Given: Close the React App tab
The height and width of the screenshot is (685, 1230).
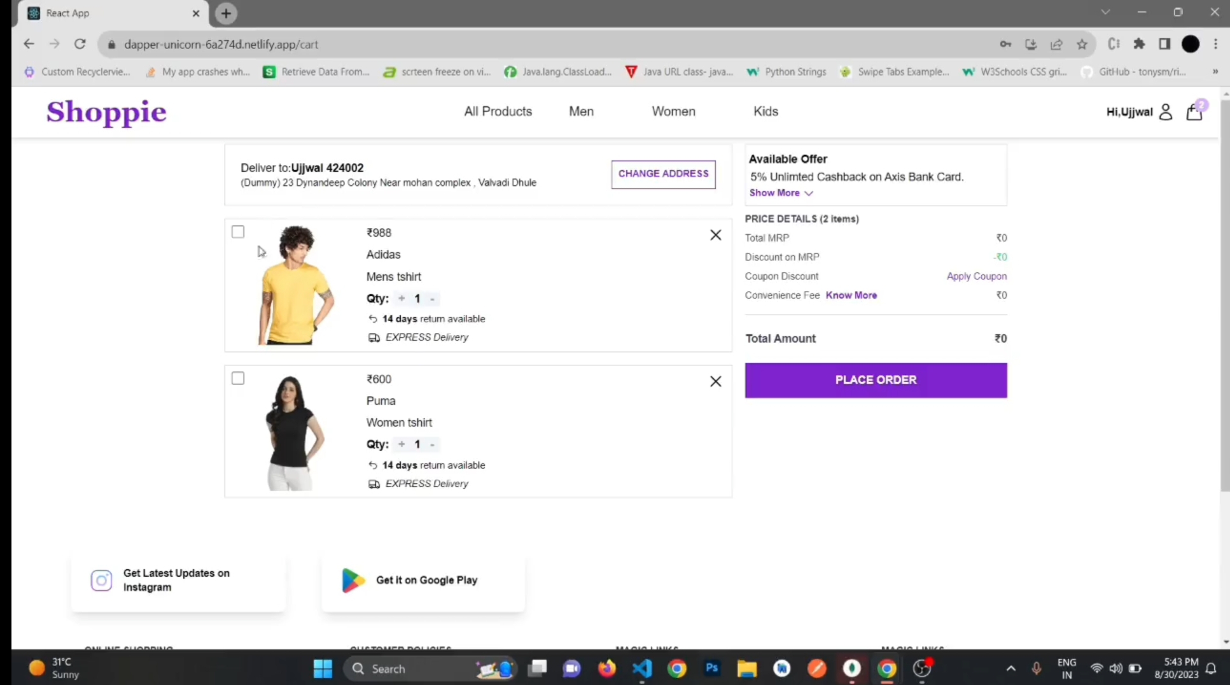Looking at the screenshot, I should click(x=196, y=13).
